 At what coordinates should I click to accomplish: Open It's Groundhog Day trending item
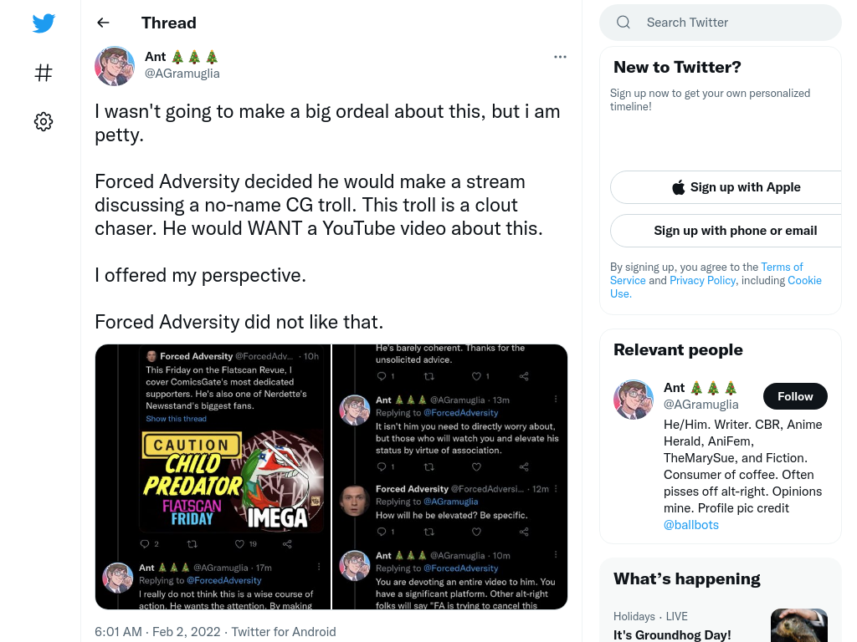coord(672,635)
